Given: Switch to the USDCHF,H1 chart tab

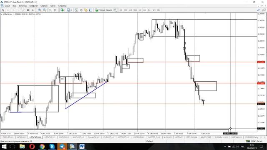Looking at the screenshot, I should pyautogui.click(x=50, y=137).
